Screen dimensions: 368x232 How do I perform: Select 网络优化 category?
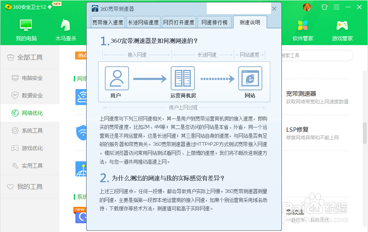30,113
